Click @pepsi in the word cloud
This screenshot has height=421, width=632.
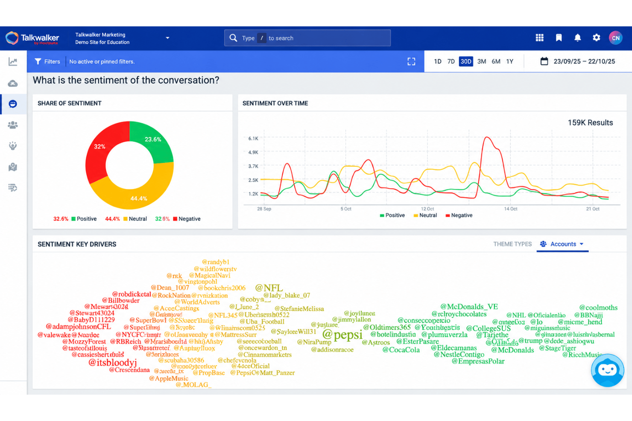[x=342, y=335]
